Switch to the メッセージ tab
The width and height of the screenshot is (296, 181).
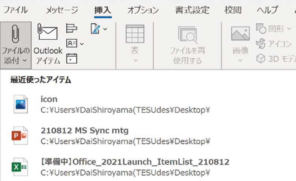click(62, 10)
